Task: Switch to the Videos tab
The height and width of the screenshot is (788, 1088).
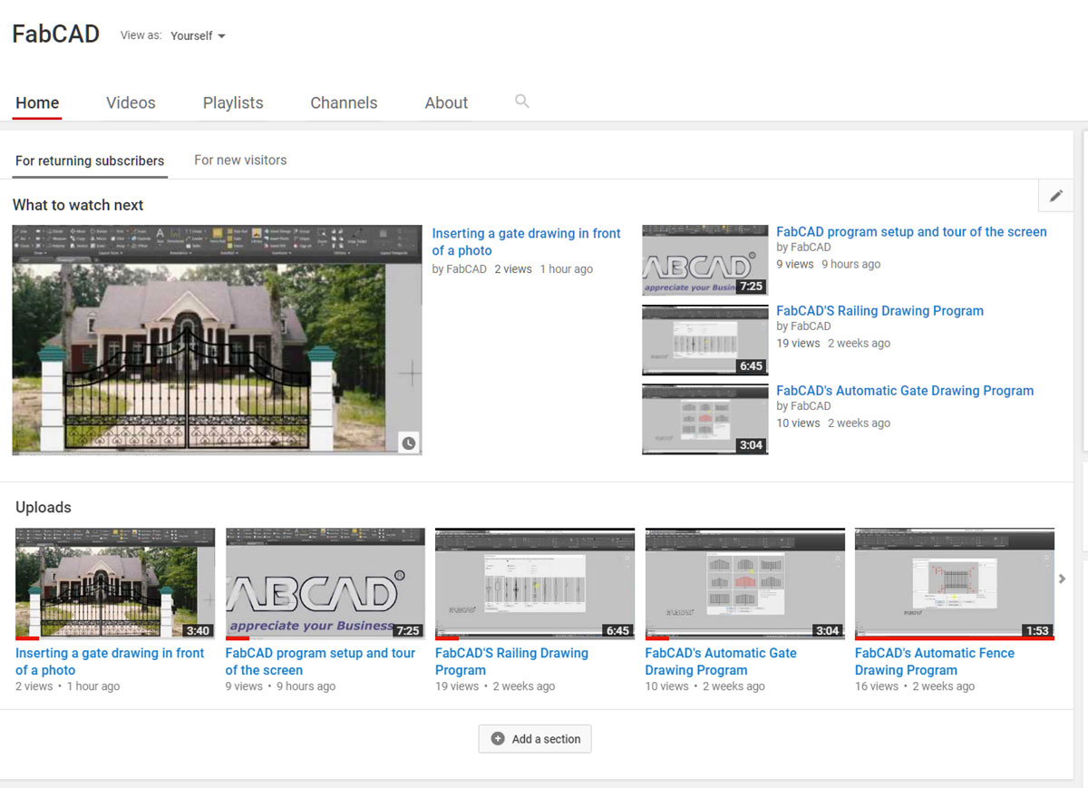Action: [x=131, y=103]
